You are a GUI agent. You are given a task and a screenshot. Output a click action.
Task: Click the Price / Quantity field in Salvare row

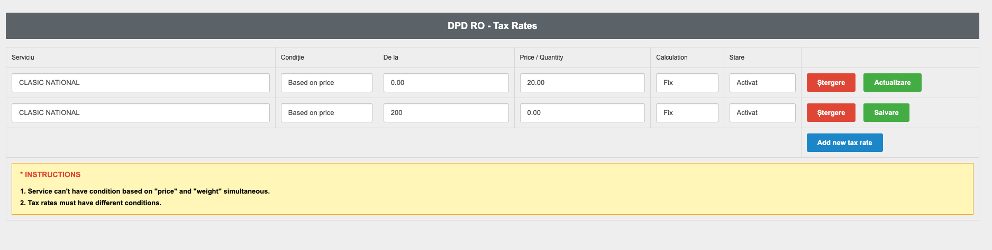pyautogui.click(x=583, y=113)
